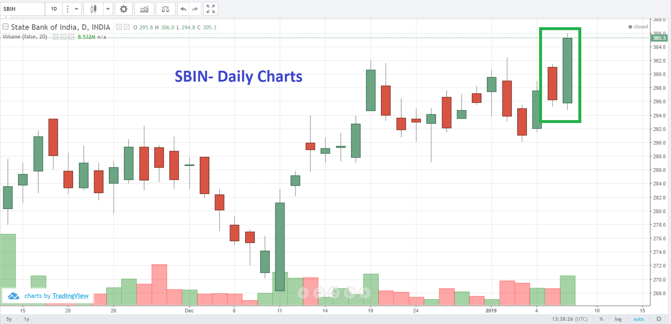The width and height of the screenshot is (671, 324).
Task: Click the 305.3 current price label
Action: (659, 38)
